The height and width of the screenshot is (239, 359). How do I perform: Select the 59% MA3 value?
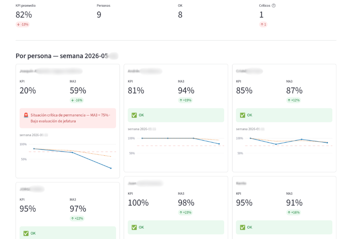click(x=78, y=90)
